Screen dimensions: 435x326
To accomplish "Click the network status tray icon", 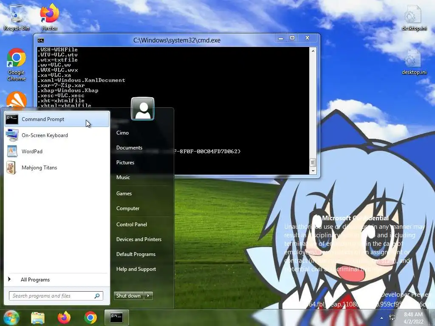I will 392,318.
